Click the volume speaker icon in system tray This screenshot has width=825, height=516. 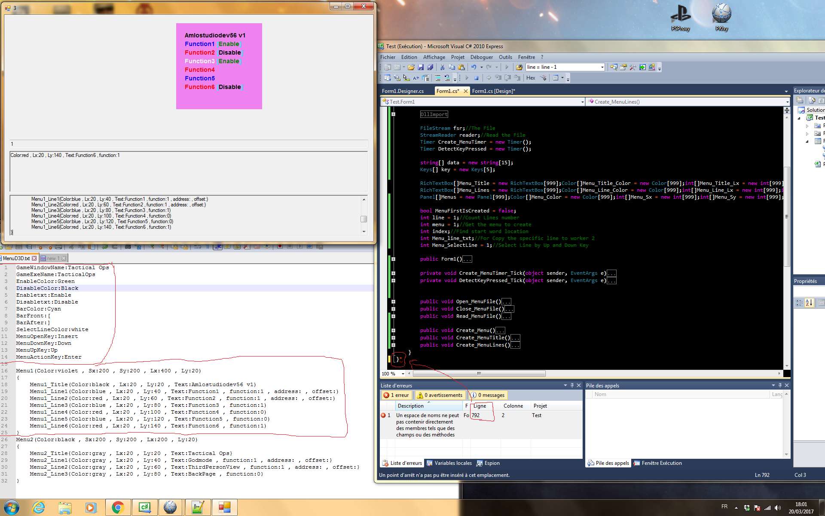click(x=778, y=508)
